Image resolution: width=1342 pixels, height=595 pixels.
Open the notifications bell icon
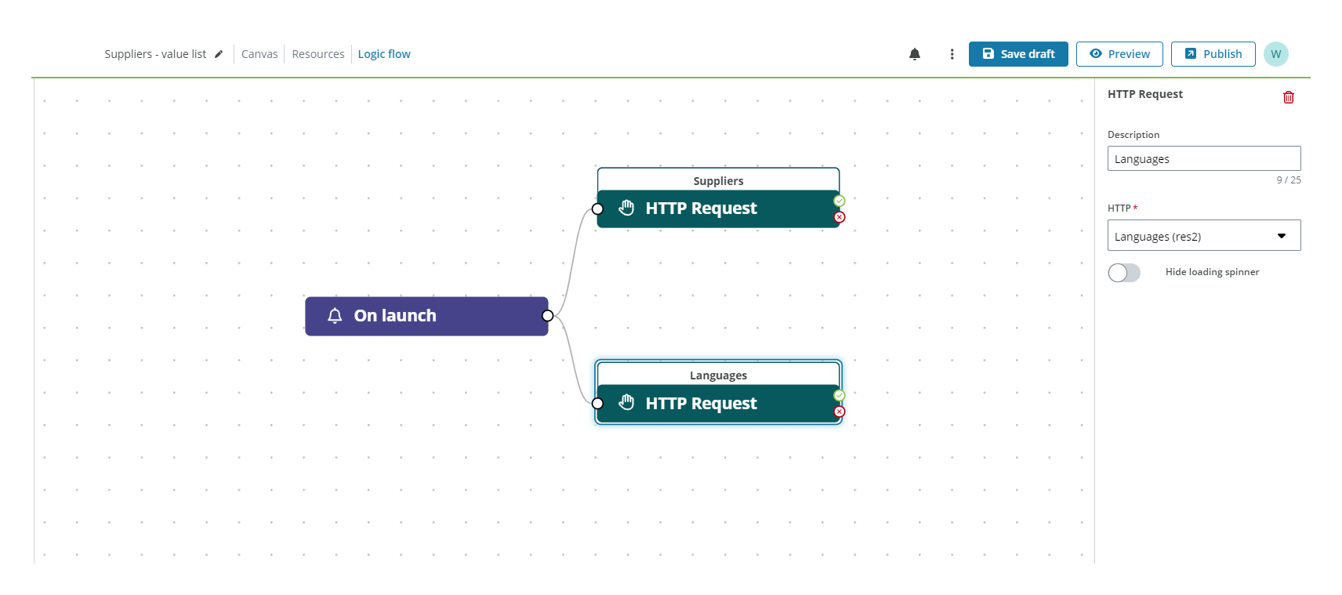[914, 54]
